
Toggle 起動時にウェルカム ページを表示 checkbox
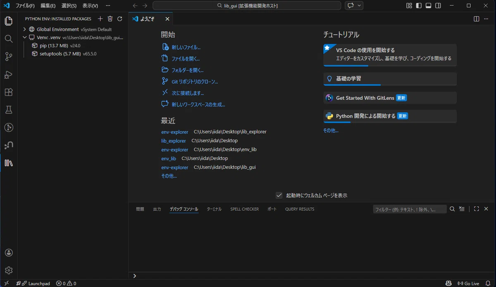(279, 195)
